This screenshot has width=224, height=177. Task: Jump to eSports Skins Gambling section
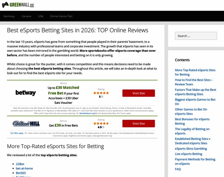pyautogui.click(x=191, y=149)
